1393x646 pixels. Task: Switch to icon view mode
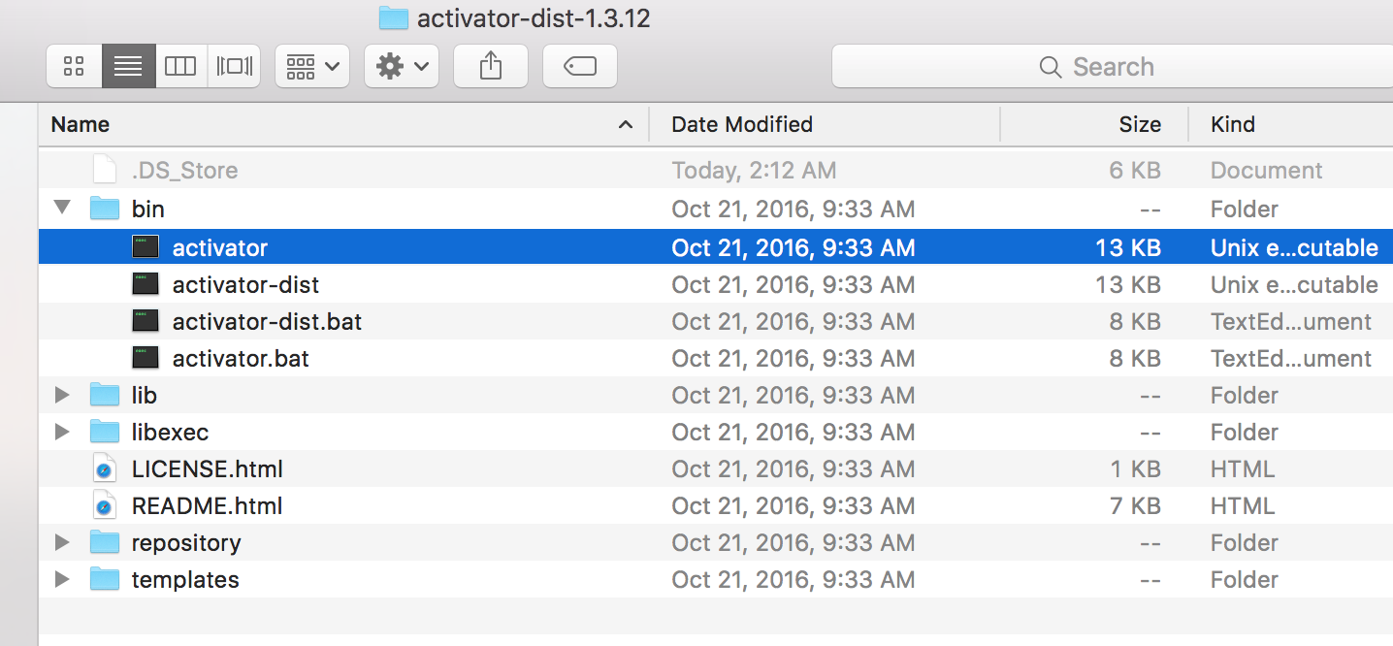pos(74,67)
